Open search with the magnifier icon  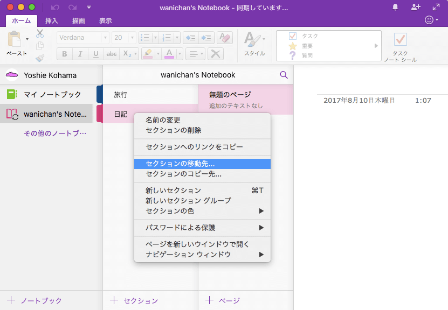[284, 75]
